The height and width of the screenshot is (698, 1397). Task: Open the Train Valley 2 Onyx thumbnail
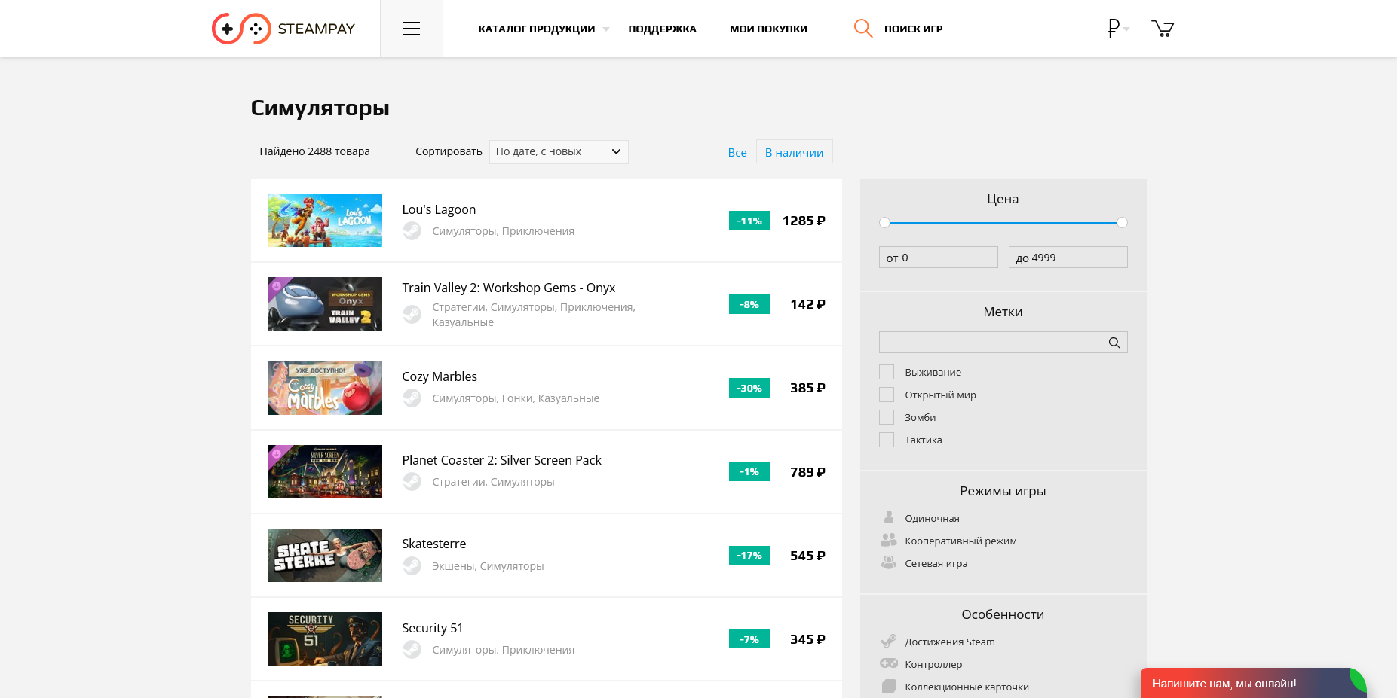click(x=325, y=303)
